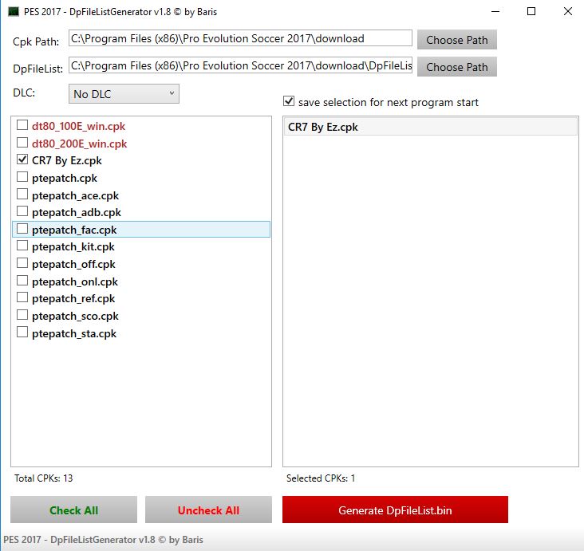This screenshot has width=584, height=551.
Task: Click the green Check All button
Action: (x=73, y=510)
